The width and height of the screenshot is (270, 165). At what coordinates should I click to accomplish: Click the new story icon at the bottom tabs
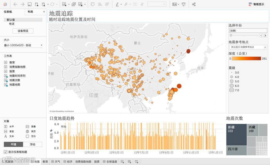(137, 162)
